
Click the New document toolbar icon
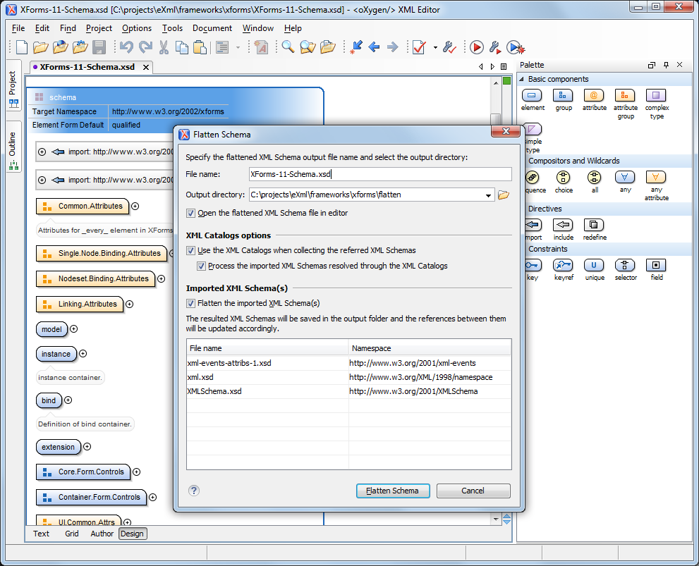coord(22,47)
